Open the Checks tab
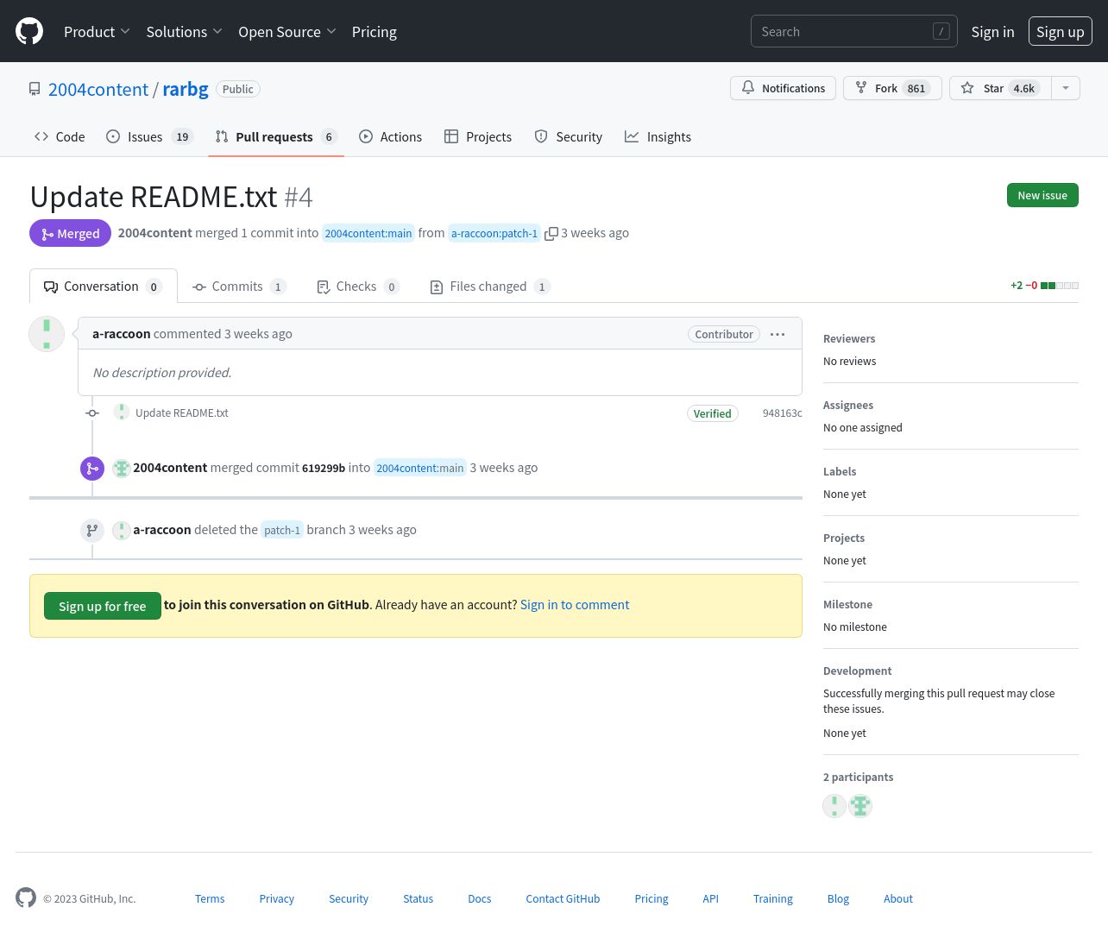The height and width of the screenshot is (951, 1108). point(357,287)
